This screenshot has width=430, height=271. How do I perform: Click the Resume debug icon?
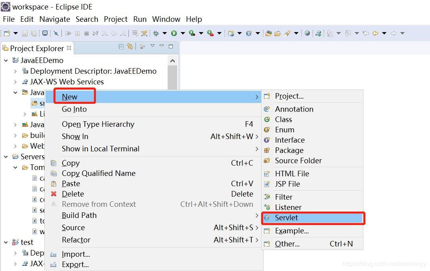tap(68, 33)
